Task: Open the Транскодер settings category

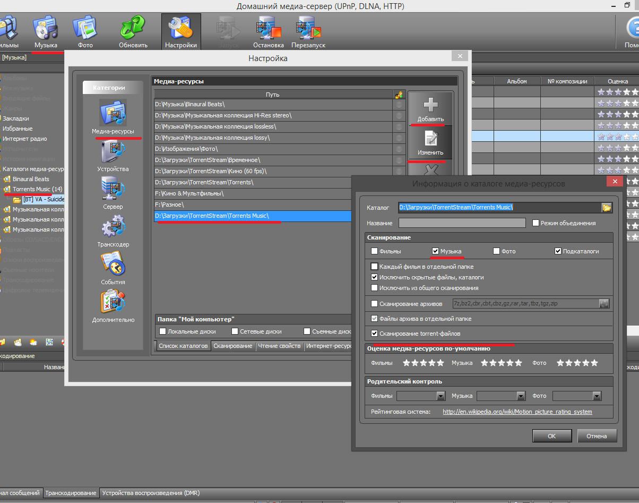Action: 113,229
